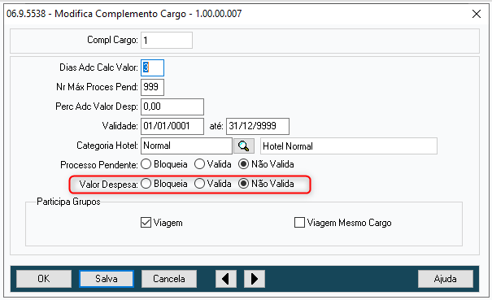Click the Valor Despesa label

pyautogui.click(x=109, y=185)
